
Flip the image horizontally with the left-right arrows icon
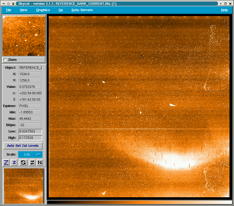(32, 162)
